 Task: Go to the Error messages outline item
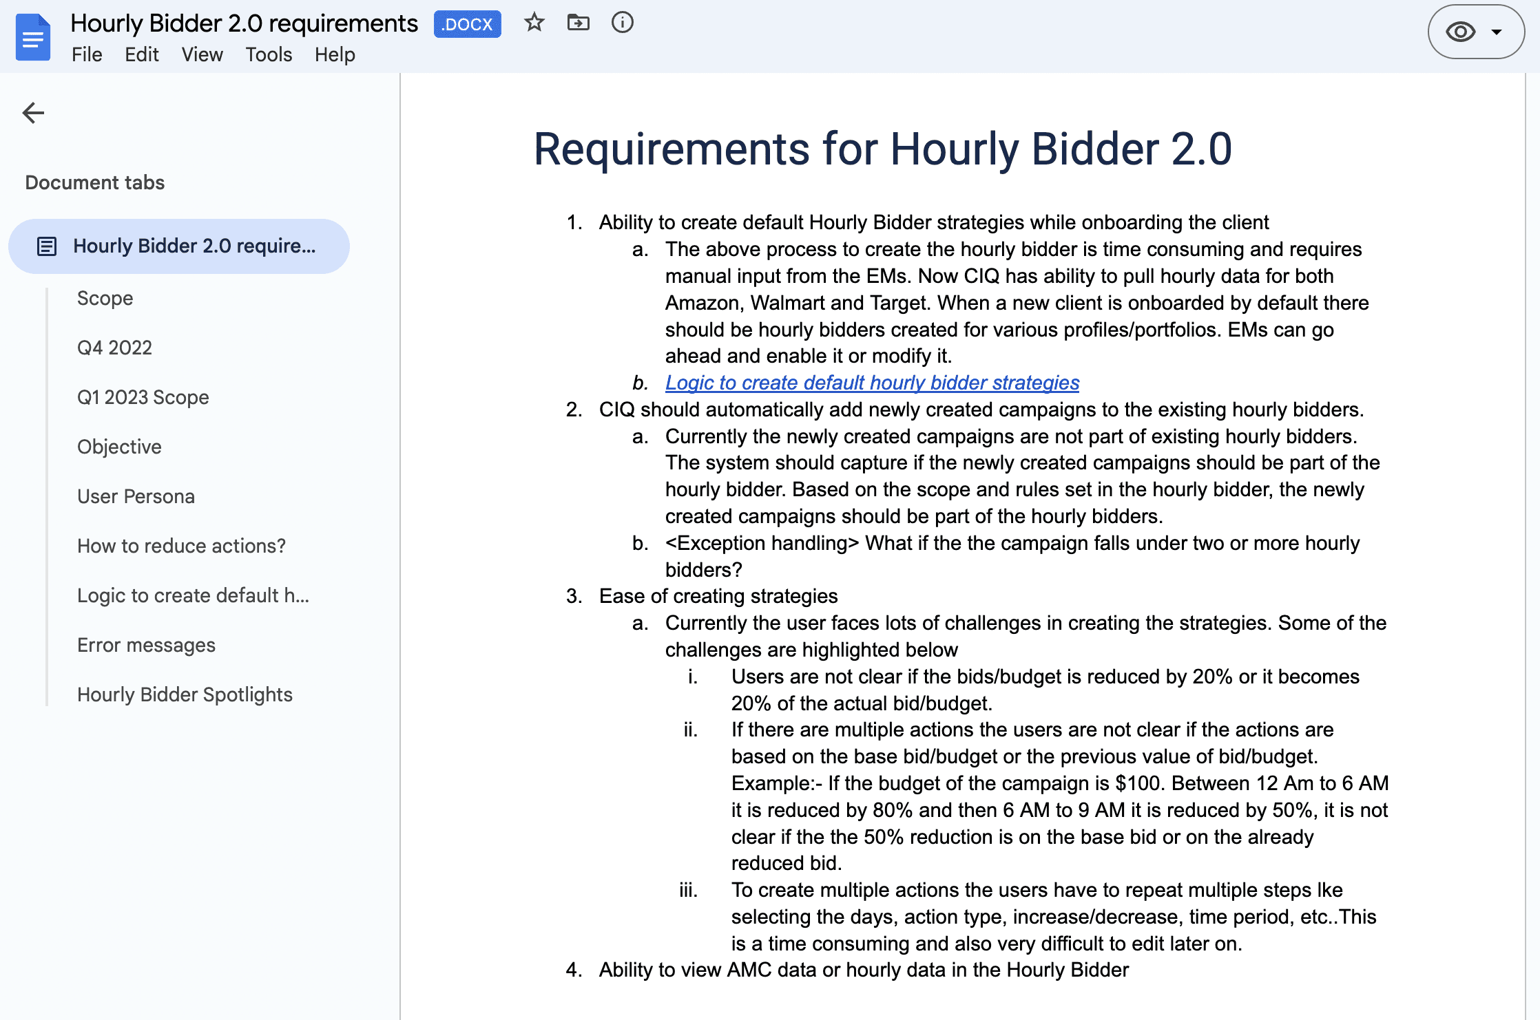[x=146, y=645]
